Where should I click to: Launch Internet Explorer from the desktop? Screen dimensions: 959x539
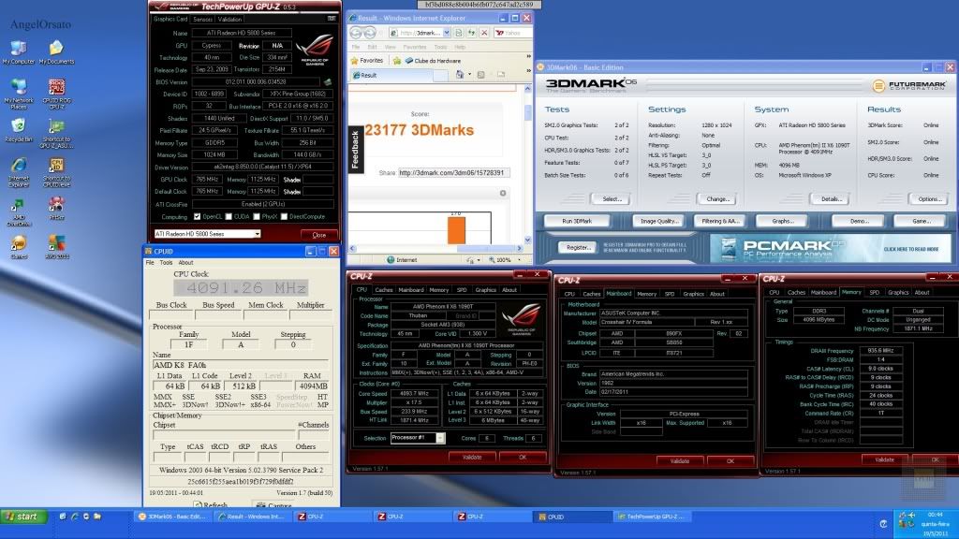18,165
